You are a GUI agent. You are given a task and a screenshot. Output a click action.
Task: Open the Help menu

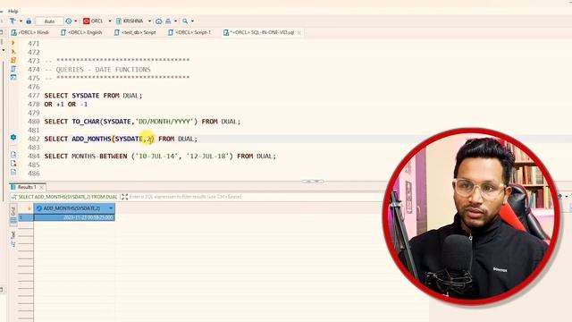13,12
